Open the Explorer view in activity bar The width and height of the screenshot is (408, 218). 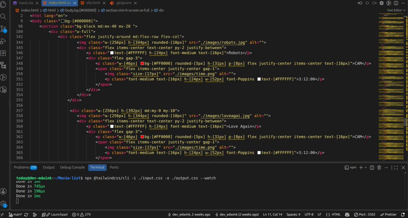click(x=3, y=4)
